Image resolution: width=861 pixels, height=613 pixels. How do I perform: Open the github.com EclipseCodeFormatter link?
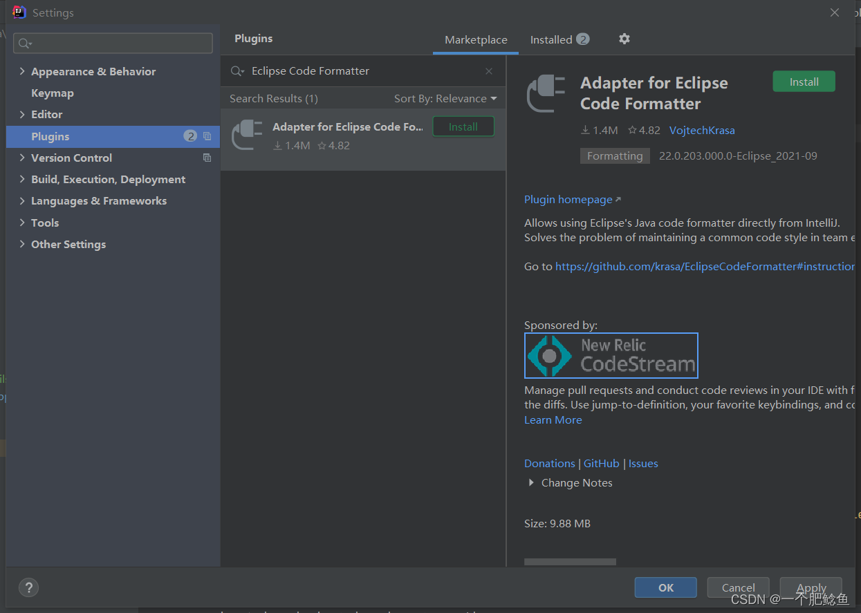tap(705, 266)
